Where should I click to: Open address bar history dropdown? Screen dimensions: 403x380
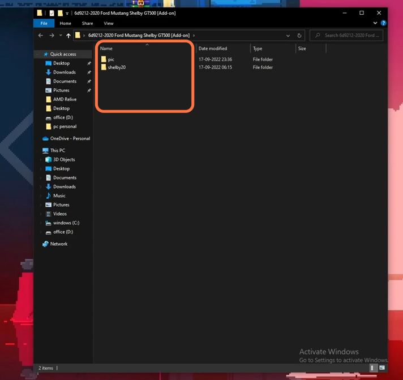click(x=288, y=36)
